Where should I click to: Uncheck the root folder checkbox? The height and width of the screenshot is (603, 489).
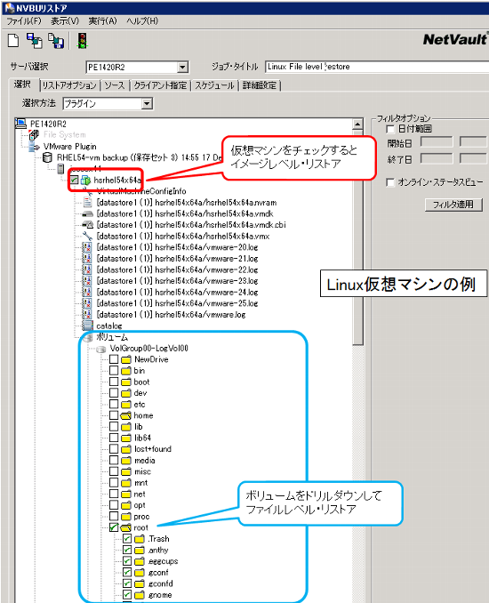click(x=114, y=527)
